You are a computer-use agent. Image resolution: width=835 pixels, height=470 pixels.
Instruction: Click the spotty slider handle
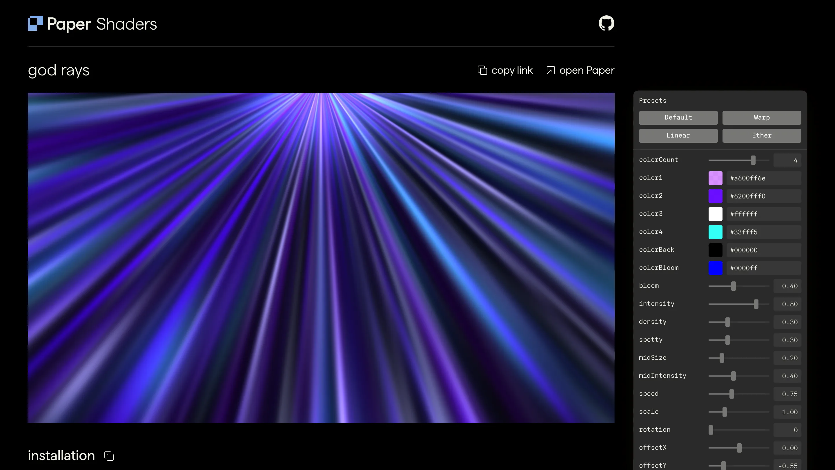click(x=728, y=340)
